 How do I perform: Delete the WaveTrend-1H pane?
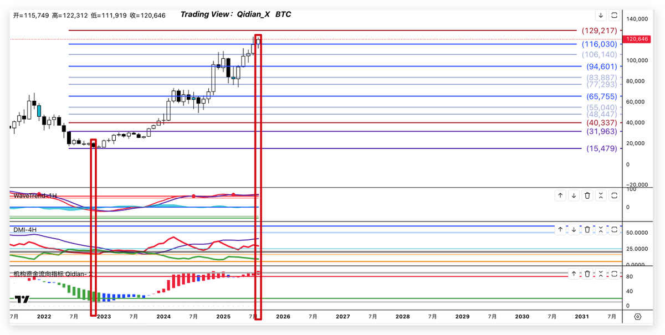click(587, 195)
